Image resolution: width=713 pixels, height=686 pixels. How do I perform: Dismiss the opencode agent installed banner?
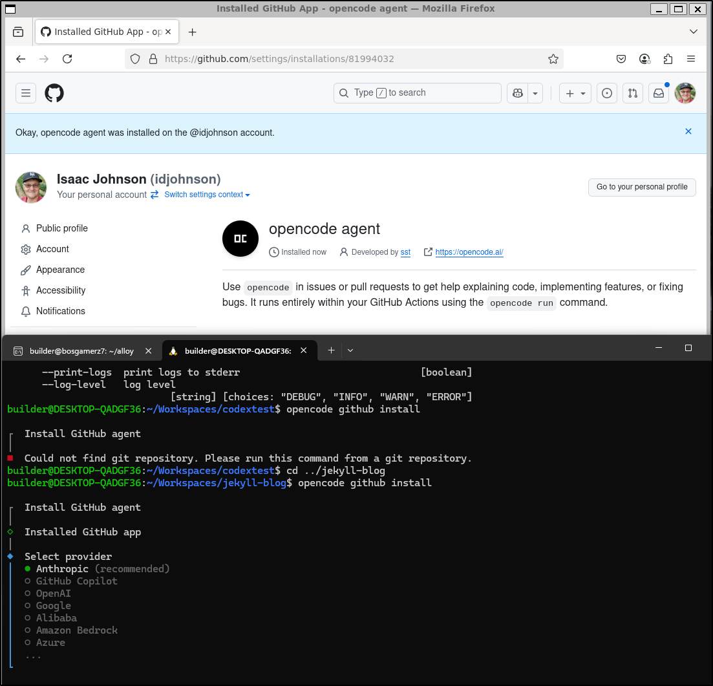pyautogui.click(x=688, y=131)
